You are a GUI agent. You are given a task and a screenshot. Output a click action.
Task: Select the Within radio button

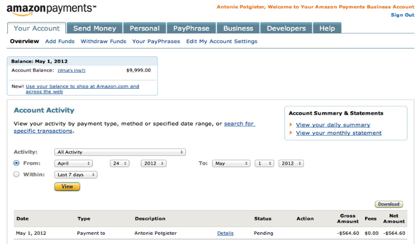tap(16, 175)
